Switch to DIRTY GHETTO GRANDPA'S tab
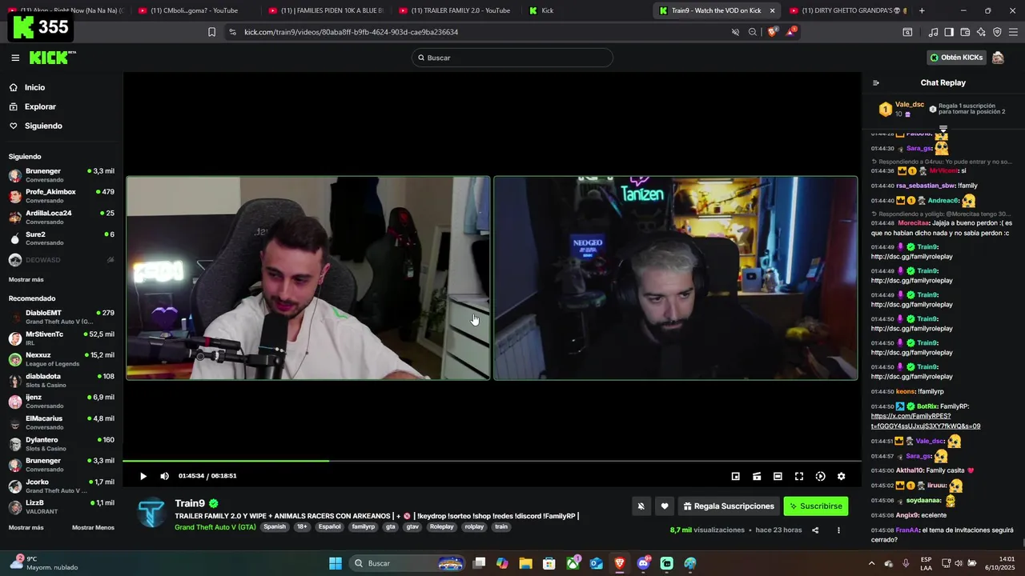The height and width of the screenshot is (576, 1025). point(847,10)
